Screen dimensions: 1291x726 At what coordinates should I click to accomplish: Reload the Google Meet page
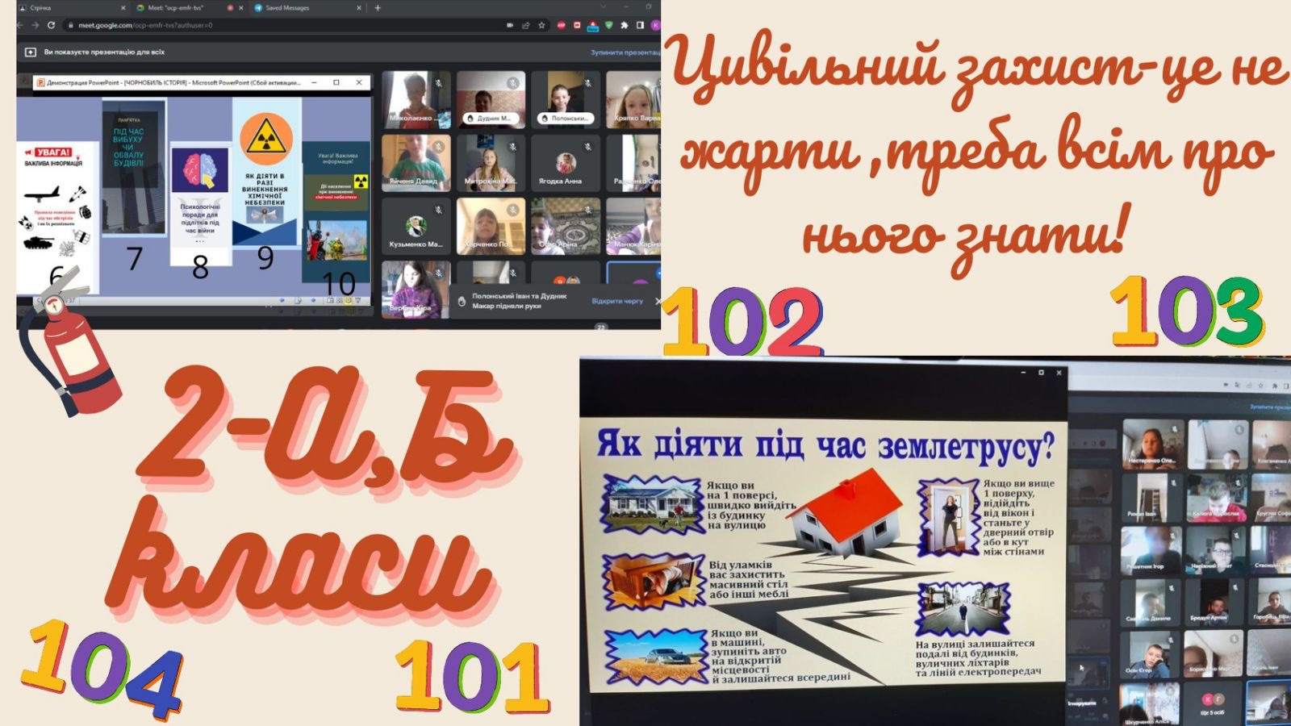(x=52, y=25)
